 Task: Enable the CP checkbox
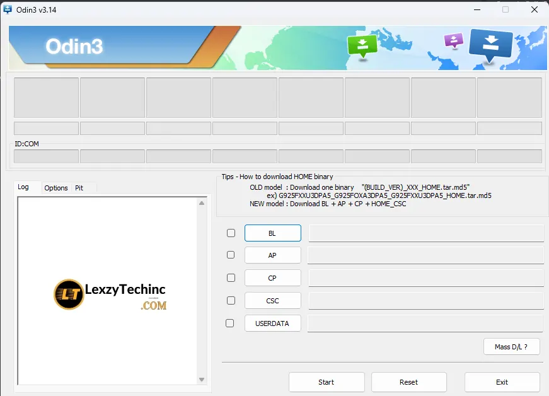tap(231, 277)
